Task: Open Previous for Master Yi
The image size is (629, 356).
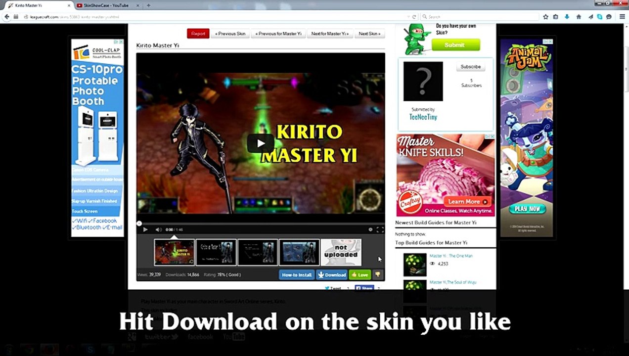Action: coord(279,34)
